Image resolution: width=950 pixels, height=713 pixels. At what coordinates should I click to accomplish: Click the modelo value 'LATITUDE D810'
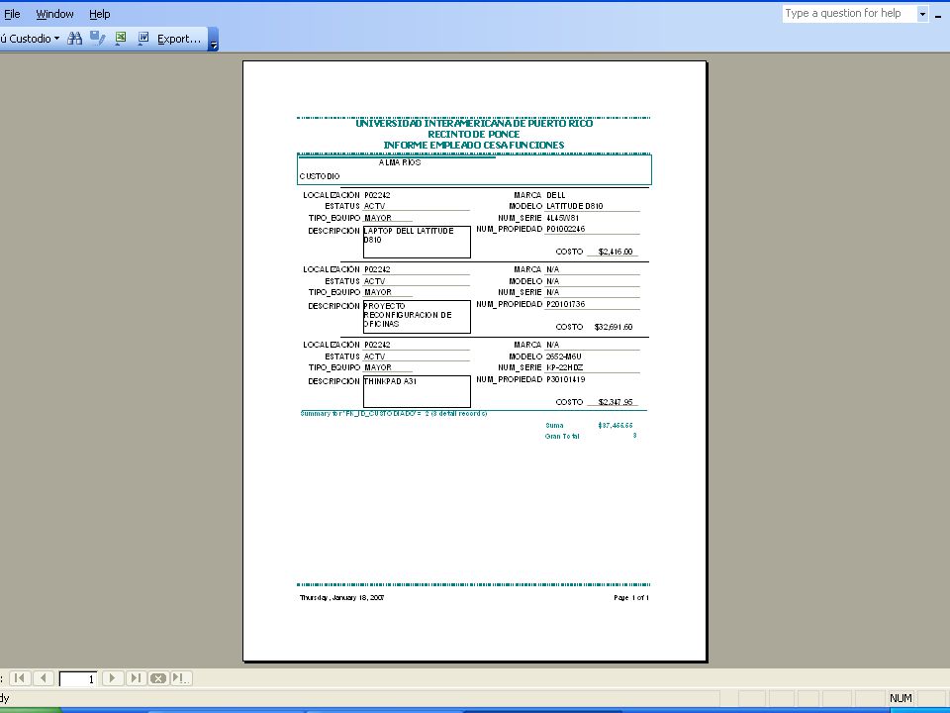pos(574,206)
